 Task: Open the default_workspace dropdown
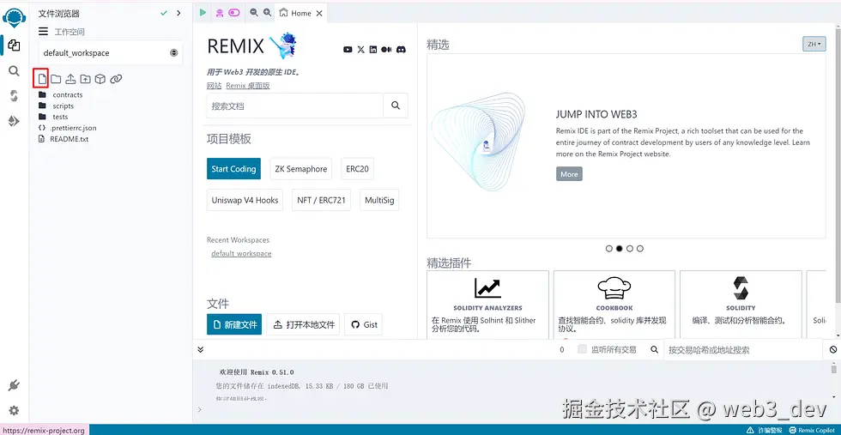pos(111,52)
